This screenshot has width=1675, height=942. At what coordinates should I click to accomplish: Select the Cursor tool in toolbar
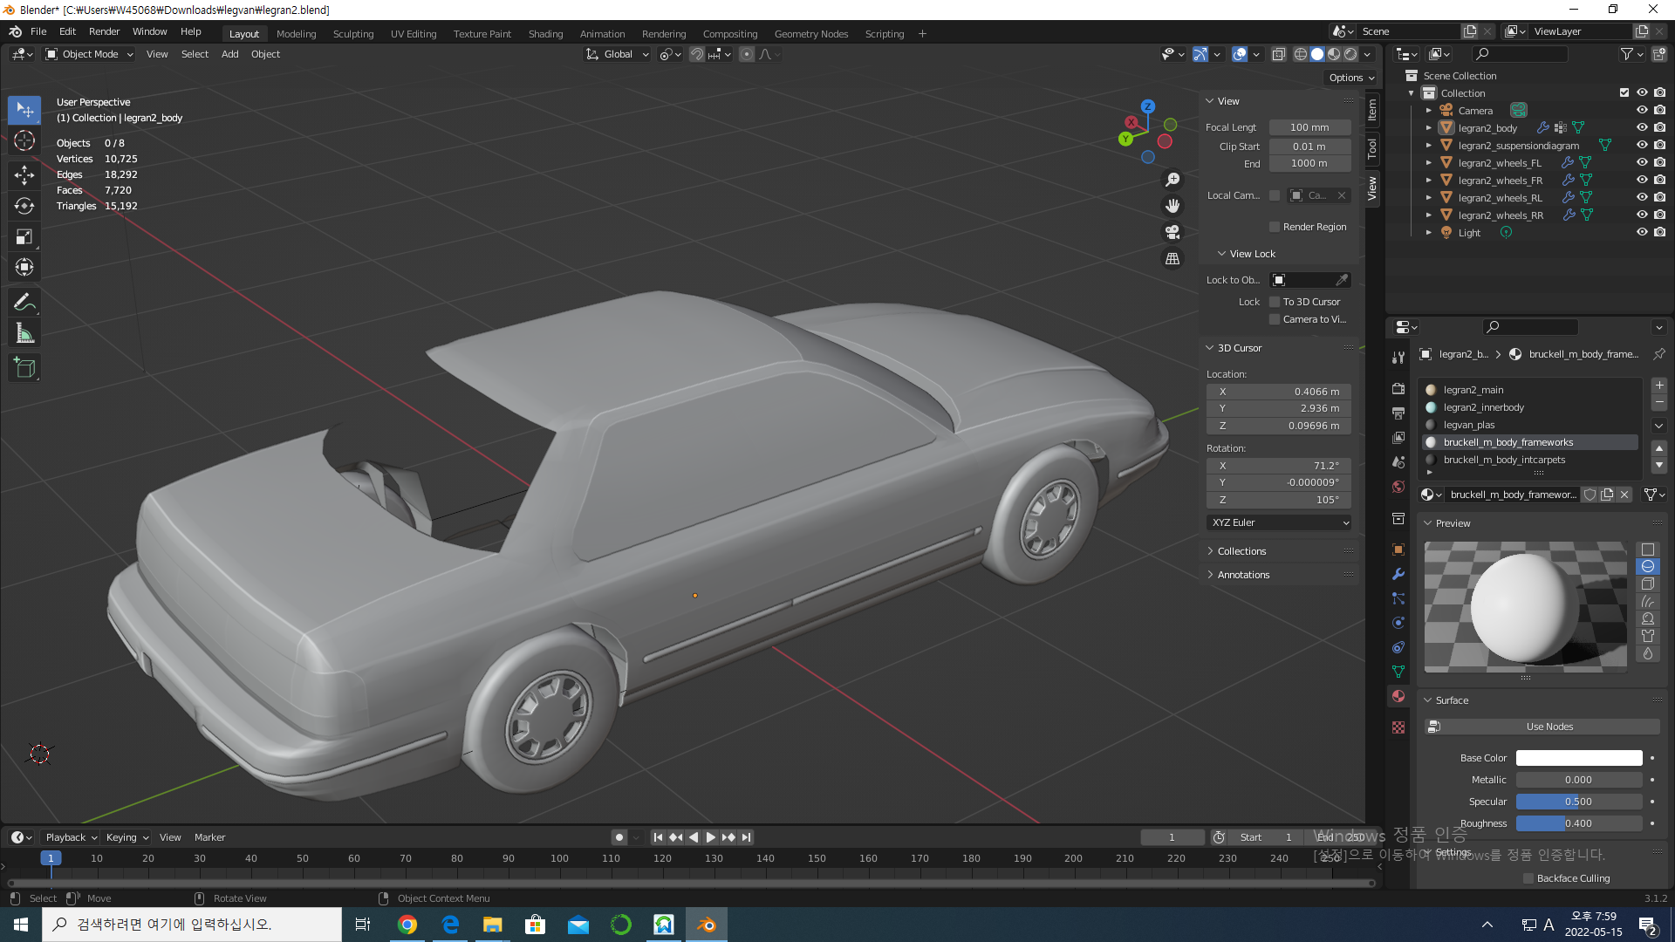(24, 141)
